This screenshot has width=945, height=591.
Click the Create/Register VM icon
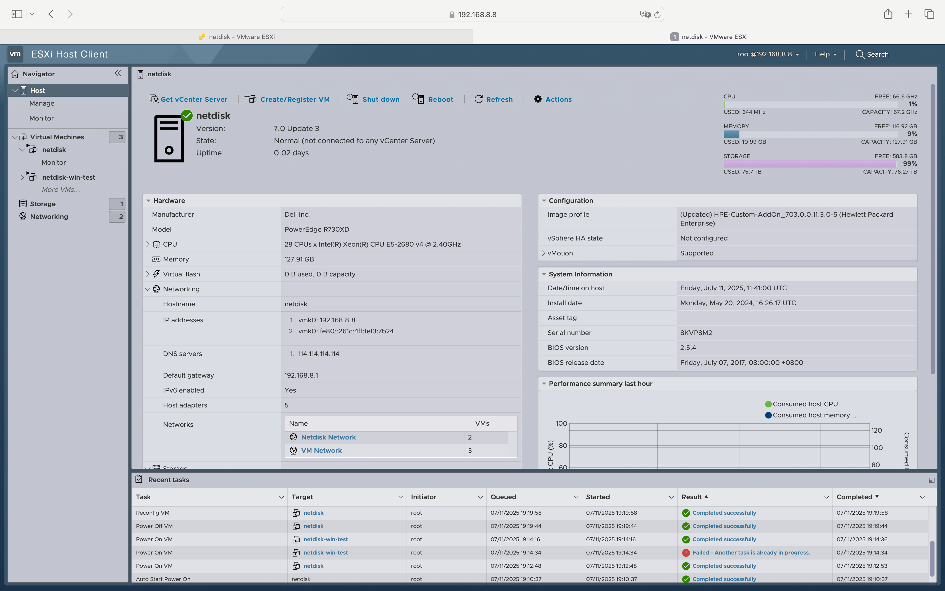point(250,98)
